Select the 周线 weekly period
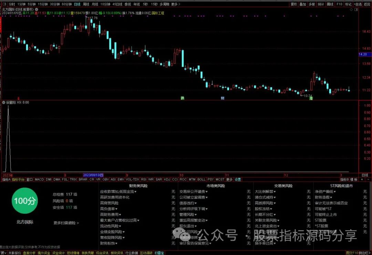The image size is (372, 255). click(x=86, y=4)
